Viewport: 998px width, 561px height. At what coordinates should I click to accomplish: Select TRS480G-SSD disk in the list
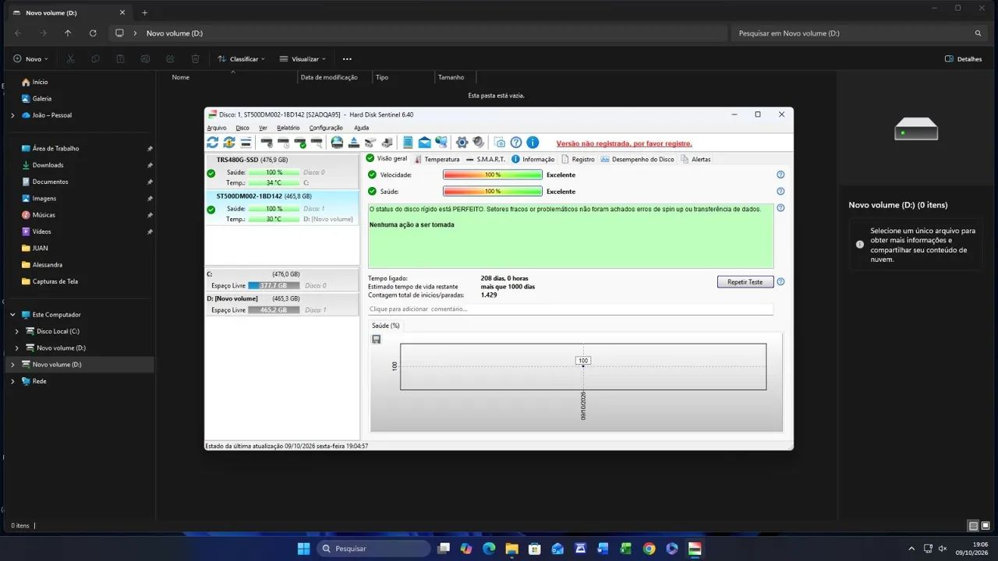coord(281,171)
